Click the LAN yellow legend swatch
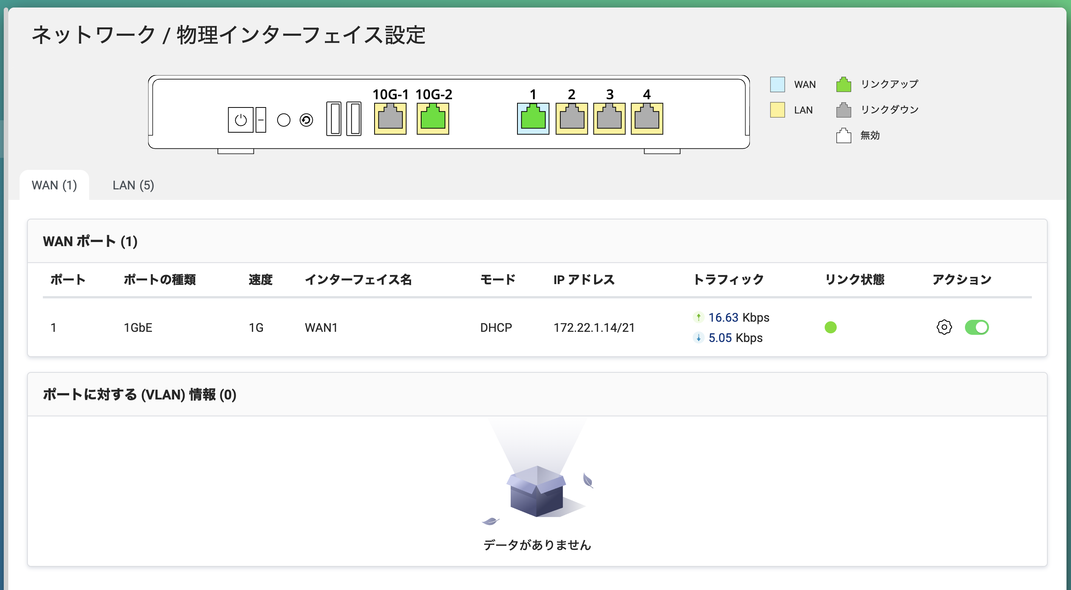This screenshot has width=1071, height=590. (777, 110)
